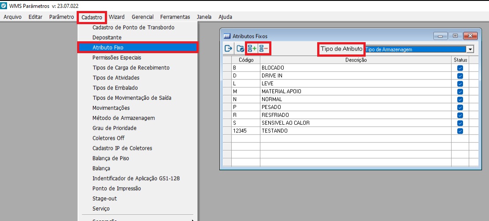The height and width of the screenshot is (221, 489).
Task: Click the Código column header
Action: point(246,60)
